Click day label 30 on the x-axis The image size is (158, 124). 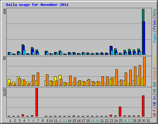tap(143, 121)
